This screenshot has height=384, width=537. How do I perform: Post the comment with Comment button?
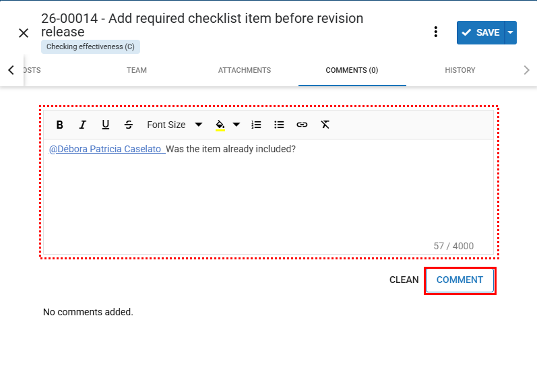pyautogui.click(x=460, y=280)
